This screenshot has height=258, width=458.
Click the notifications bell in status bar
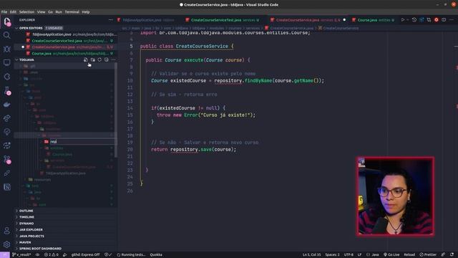pyautogui.click(x=452, y=254)
